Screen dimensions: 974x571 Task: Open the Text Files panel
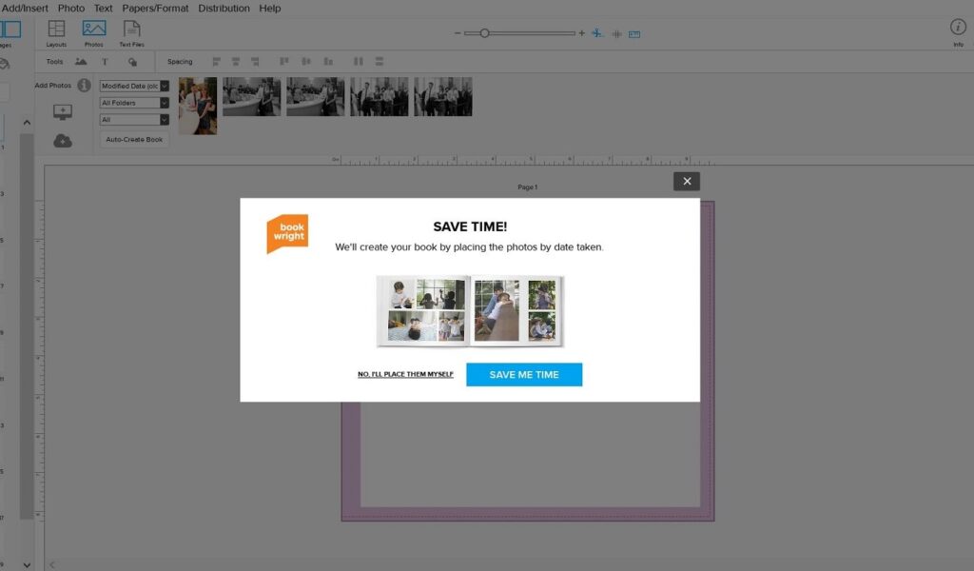(131, 33)
